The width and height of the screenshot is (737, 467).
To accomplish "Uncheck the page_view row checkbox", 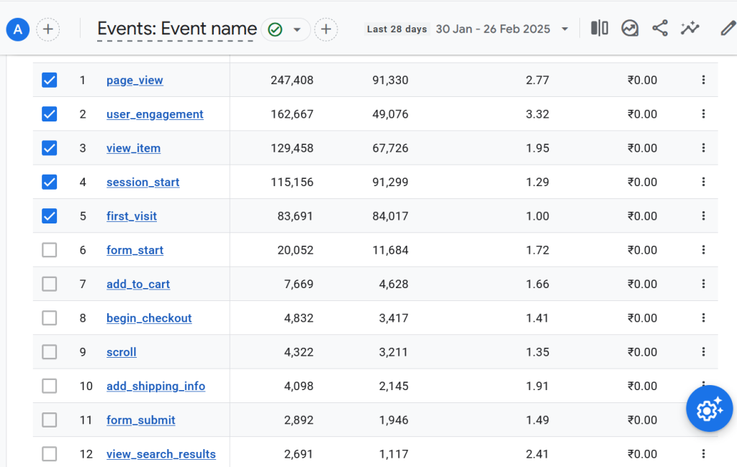I will (x=49, y=80).
